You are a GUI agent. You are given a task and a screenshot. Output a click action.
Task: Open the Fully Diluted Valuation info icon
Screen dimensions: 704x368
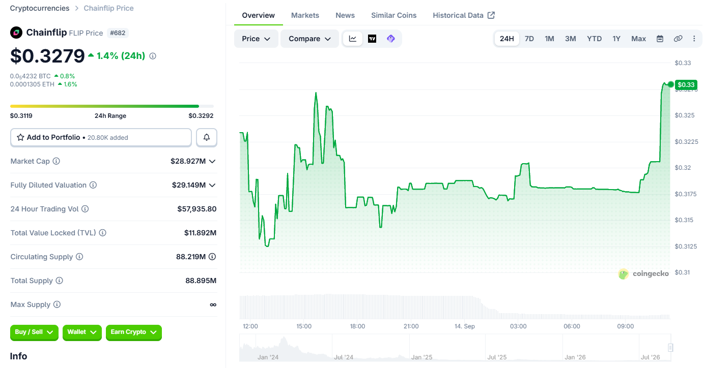pos(93,185)
